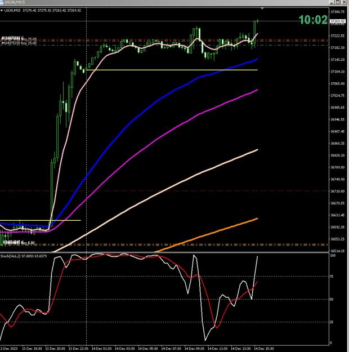Click price scale value 36631.45
349x352 pixels.
pos(338,215)
